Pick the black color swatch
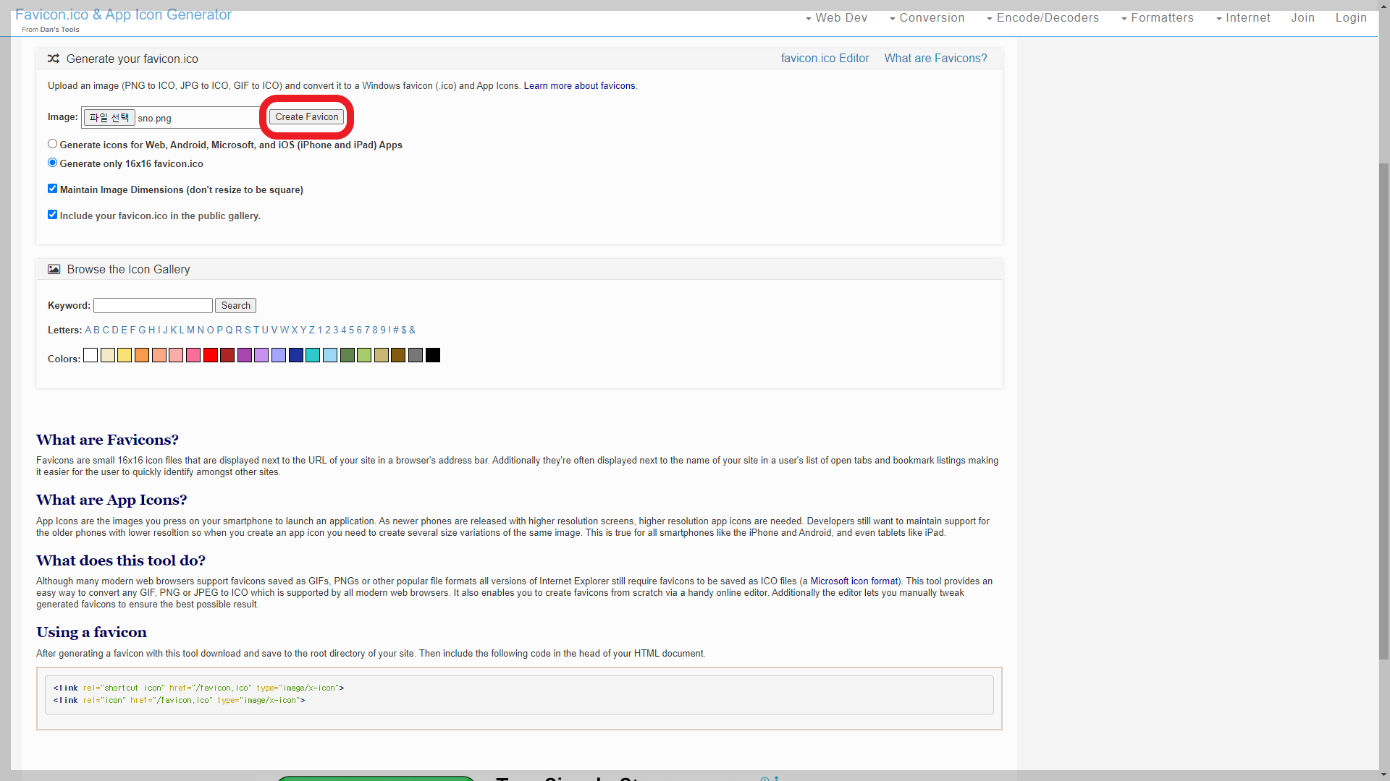 pyautogui.click(x=433, y=355)
